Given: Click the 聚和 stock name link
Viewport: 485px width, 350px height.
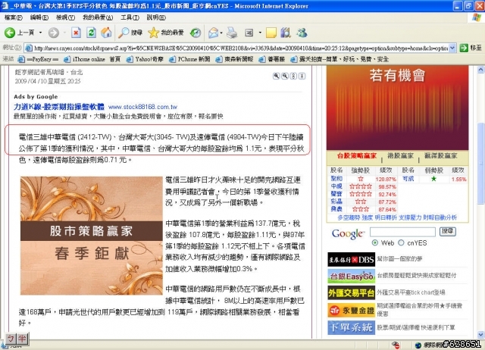Looking at the screenshot, I should point(336,179).
